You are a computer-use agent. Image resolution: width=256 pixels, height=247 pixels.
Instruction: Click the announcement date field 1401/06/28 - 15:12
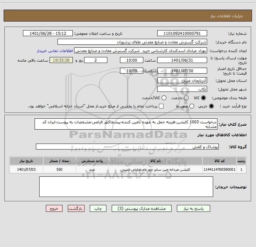point(48,33)
